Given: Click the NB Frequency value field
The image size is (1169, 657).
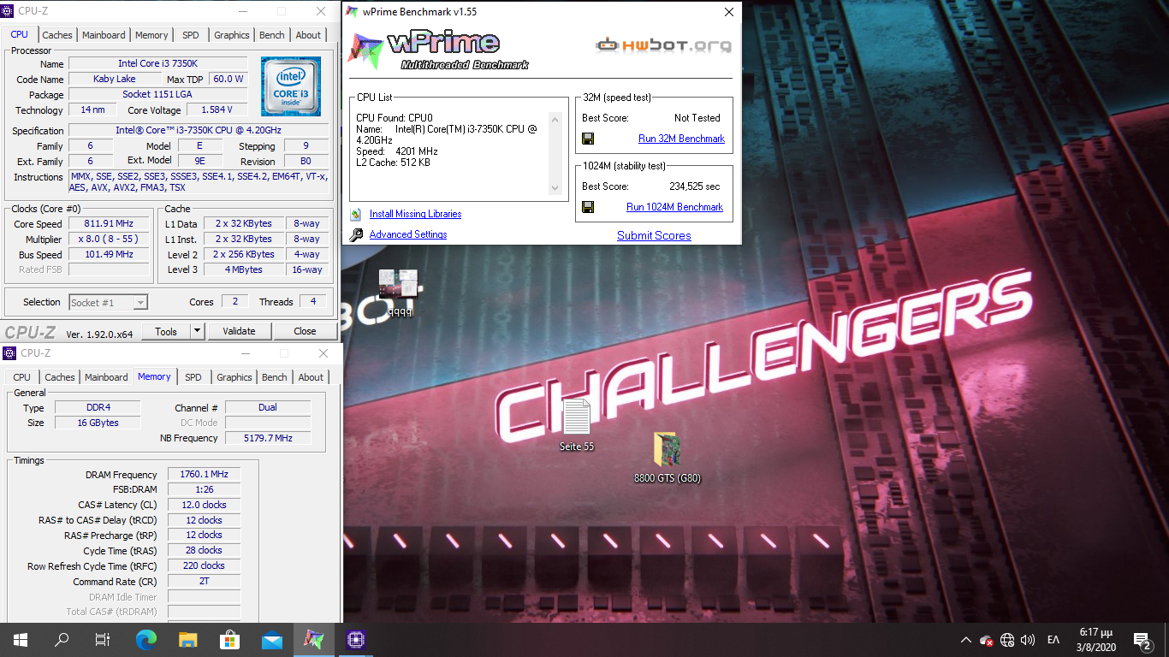Looking at the screenshot, I should (x=267, y=438).
